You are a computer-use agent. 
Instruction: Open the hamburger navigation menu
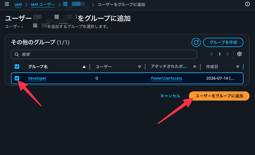[7, 4]
